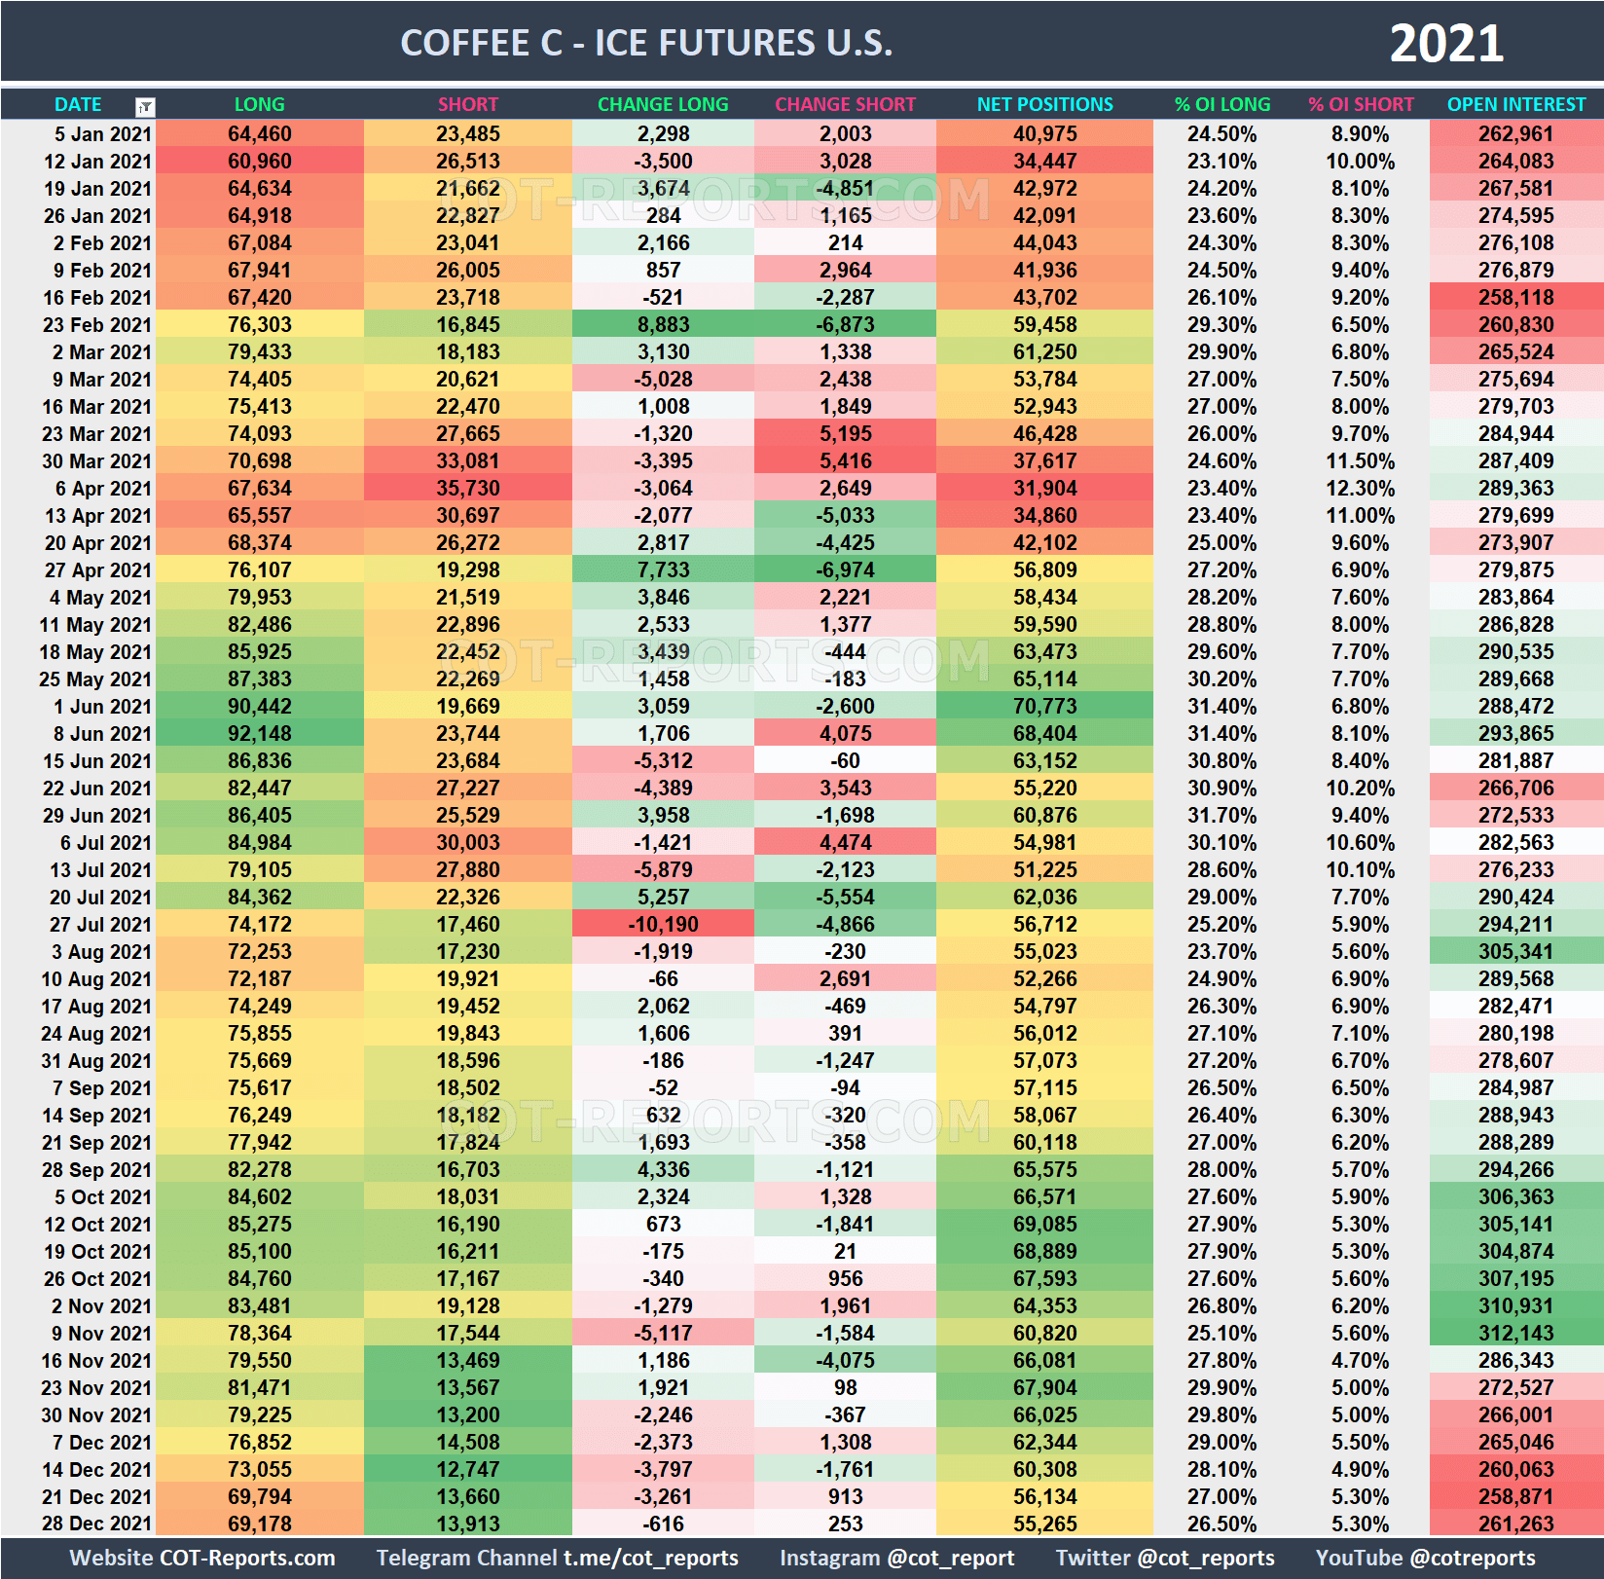Screen dimensions: 1604x1579
Task: Click the YouTube @cotreports link
Action: tap(1425, 1558)
